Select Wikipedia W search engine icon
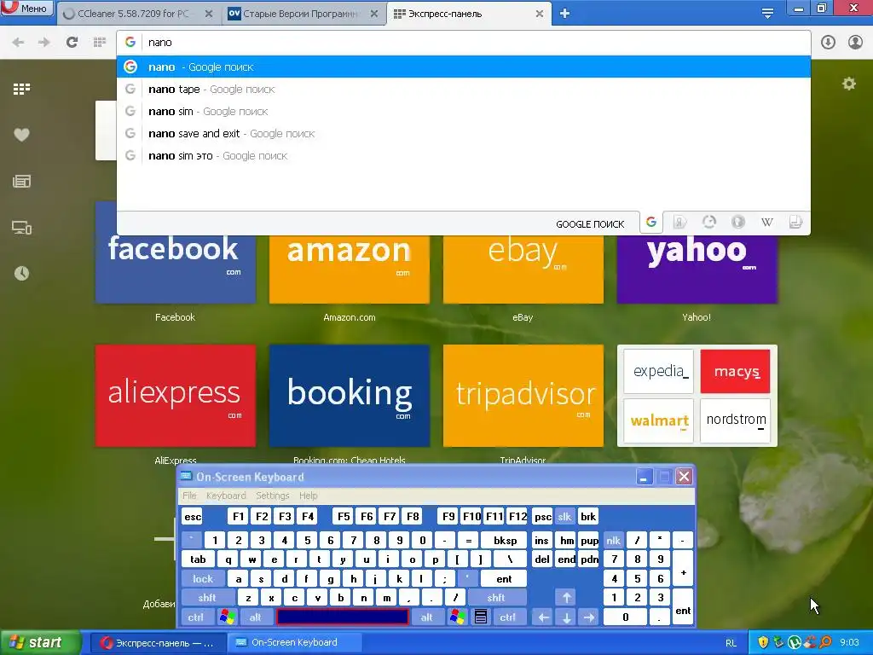Screen dimensions: 873x655 (x=766, y=223)
